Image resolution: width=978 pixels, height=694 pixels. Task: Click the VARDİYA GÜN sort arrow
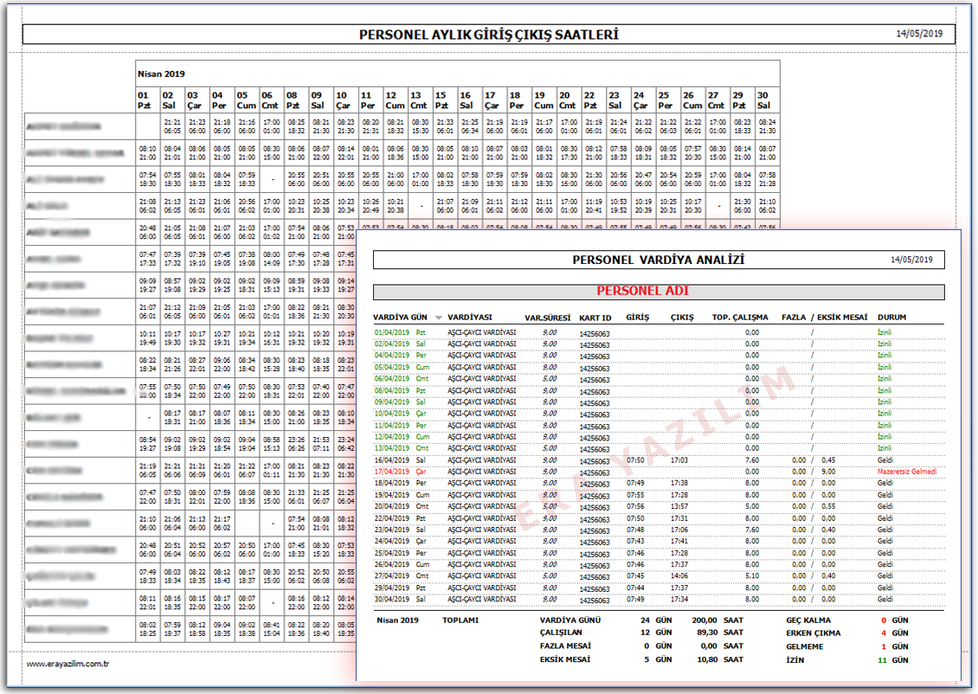point(439,318)
